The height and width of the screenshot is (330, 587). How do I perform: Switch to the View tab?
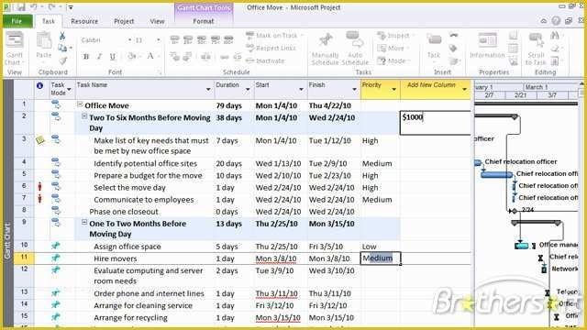click(157, 21)
